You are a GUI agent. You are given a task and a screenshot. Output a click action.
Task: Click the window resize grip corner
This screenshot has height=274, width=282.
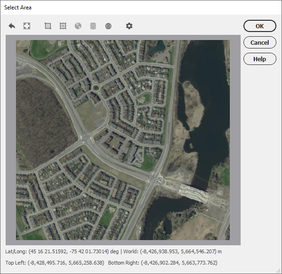tap(278, 271)
